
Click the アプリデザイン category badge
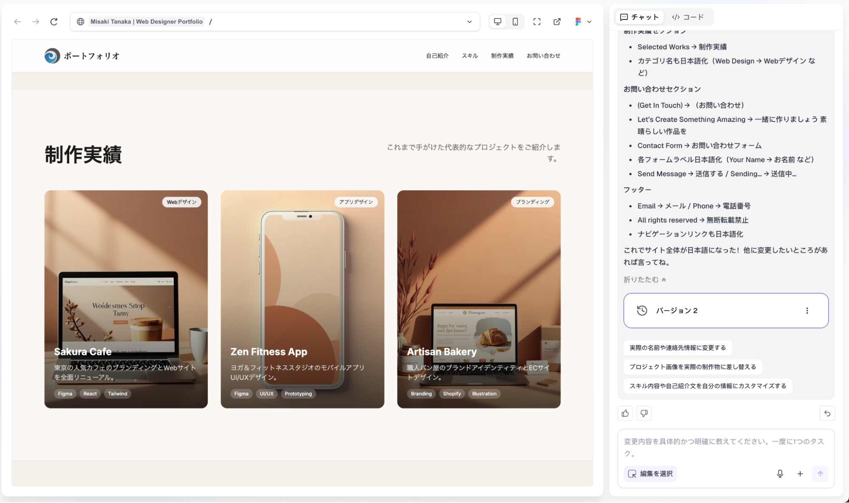356,202
